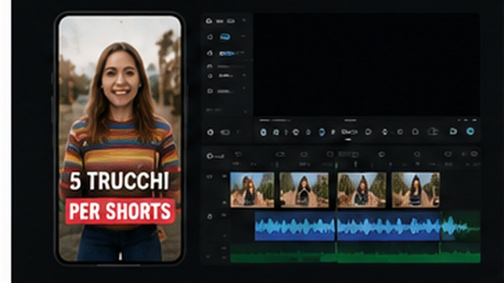Select the first video clip in the timeline
Screen dimensions: 504x283
tap(252, 190)
